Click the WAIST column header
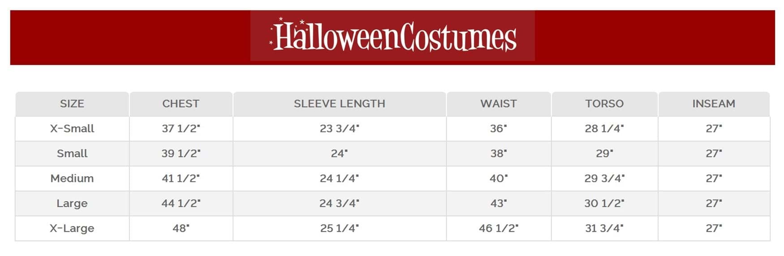The image size is (784, 256). tap(498, 104)
